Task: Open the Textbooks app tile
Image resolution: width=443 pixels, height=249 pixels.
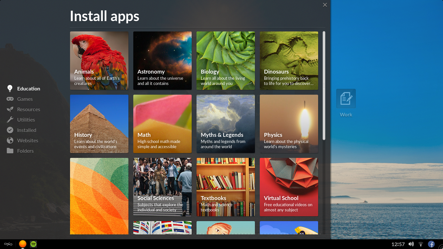Action: (x=226, y=187)
